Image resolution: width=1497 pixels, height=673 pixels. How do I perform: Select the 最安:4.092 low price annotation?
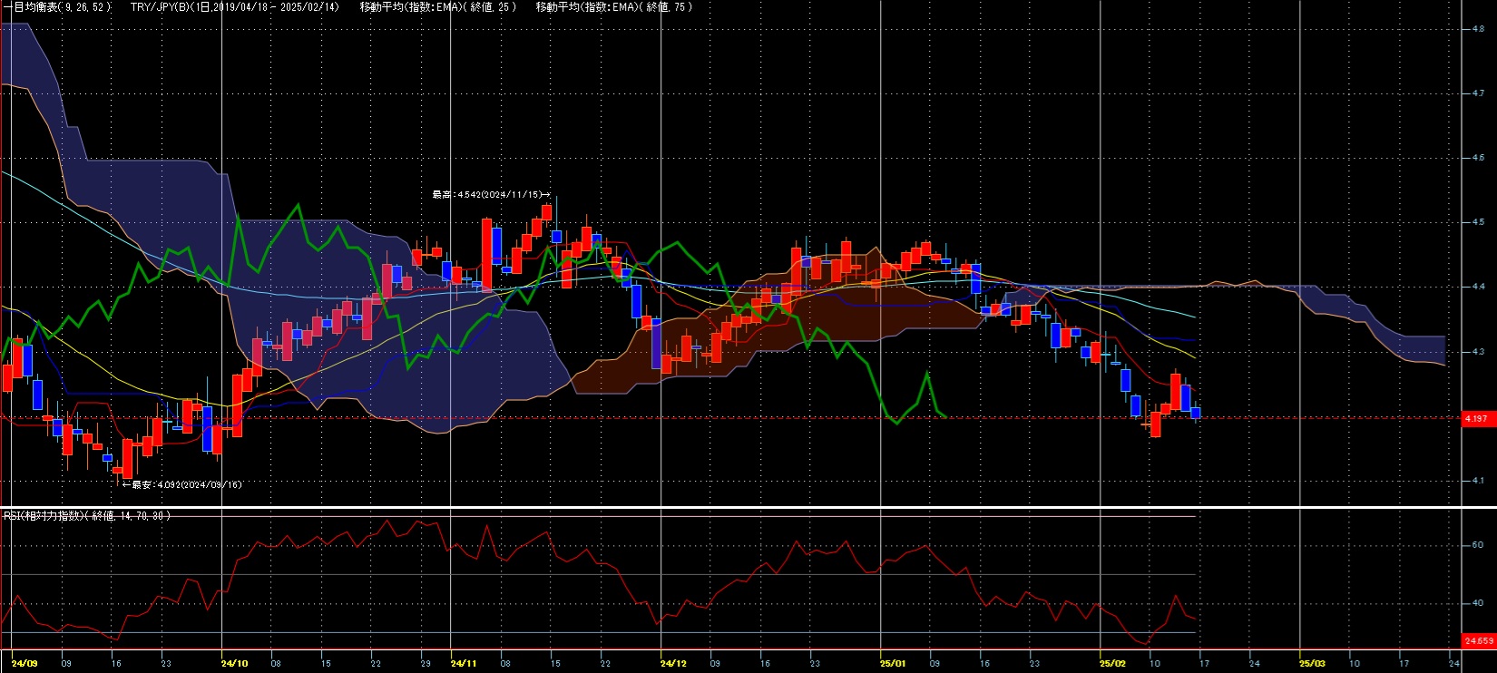182,485
